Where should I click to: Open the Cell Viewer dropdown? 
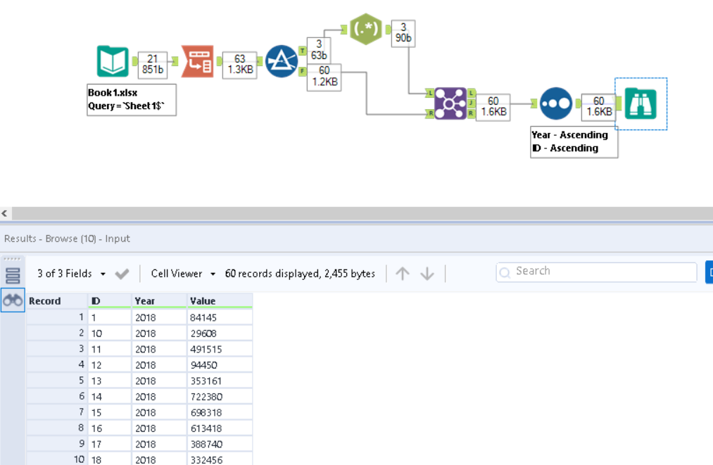coord(177,272)
